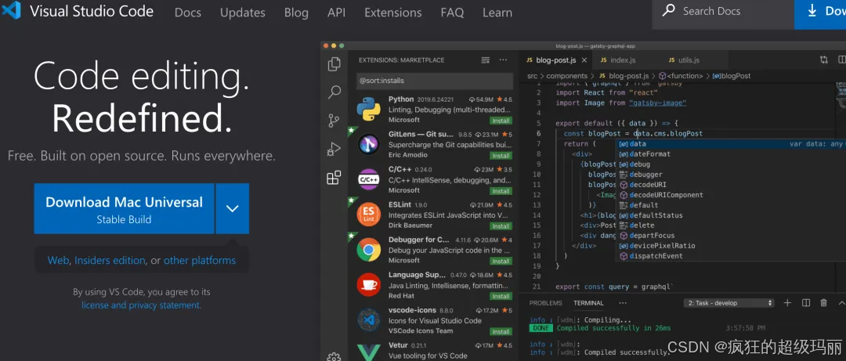This screenshot has height=361, width=846.
Task: Click the <function> breadcrumb
Action: [x=685, y=76]
